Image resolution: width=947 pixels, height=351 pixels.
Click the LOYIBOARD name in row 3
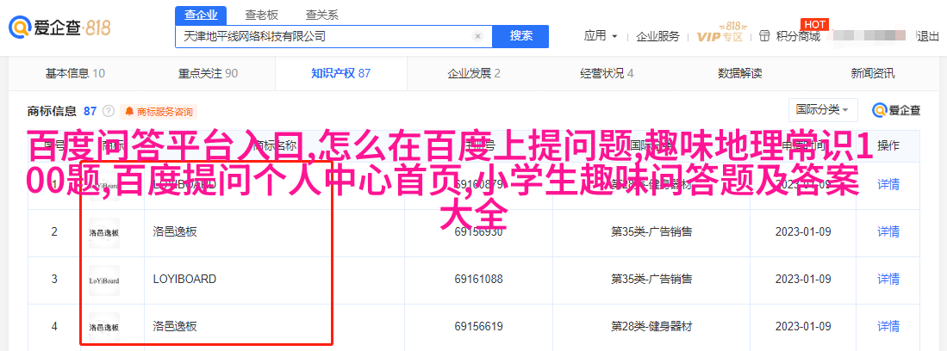pos(184,280)
